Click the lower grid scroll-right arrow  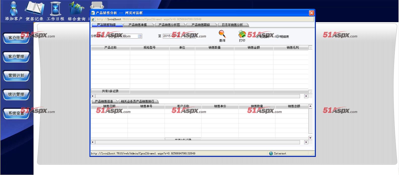tap(306, 142)
